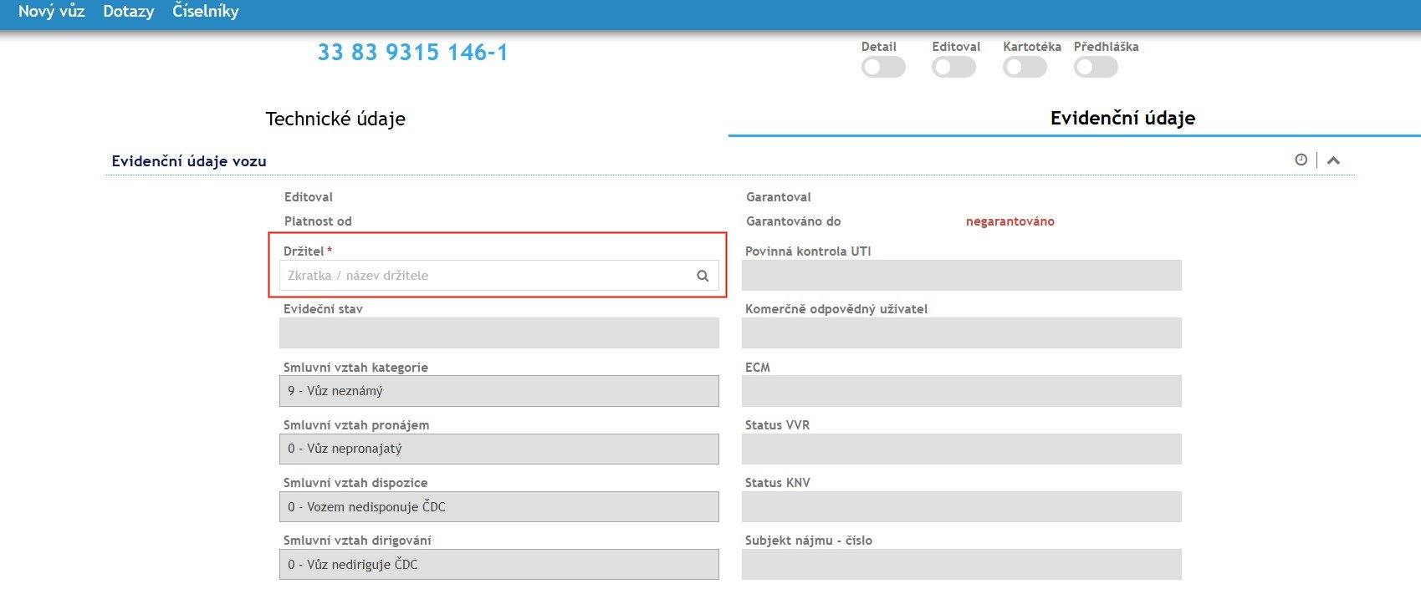1421x589 pixels.
Task: Collapse the Evidenční údaje vozu section
Action: [1333, 160]
